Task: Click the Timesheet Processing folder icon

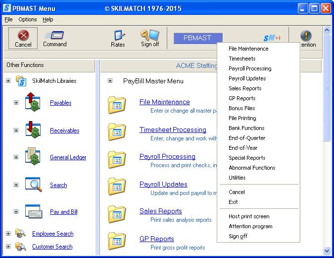Action: click(117, 132)
